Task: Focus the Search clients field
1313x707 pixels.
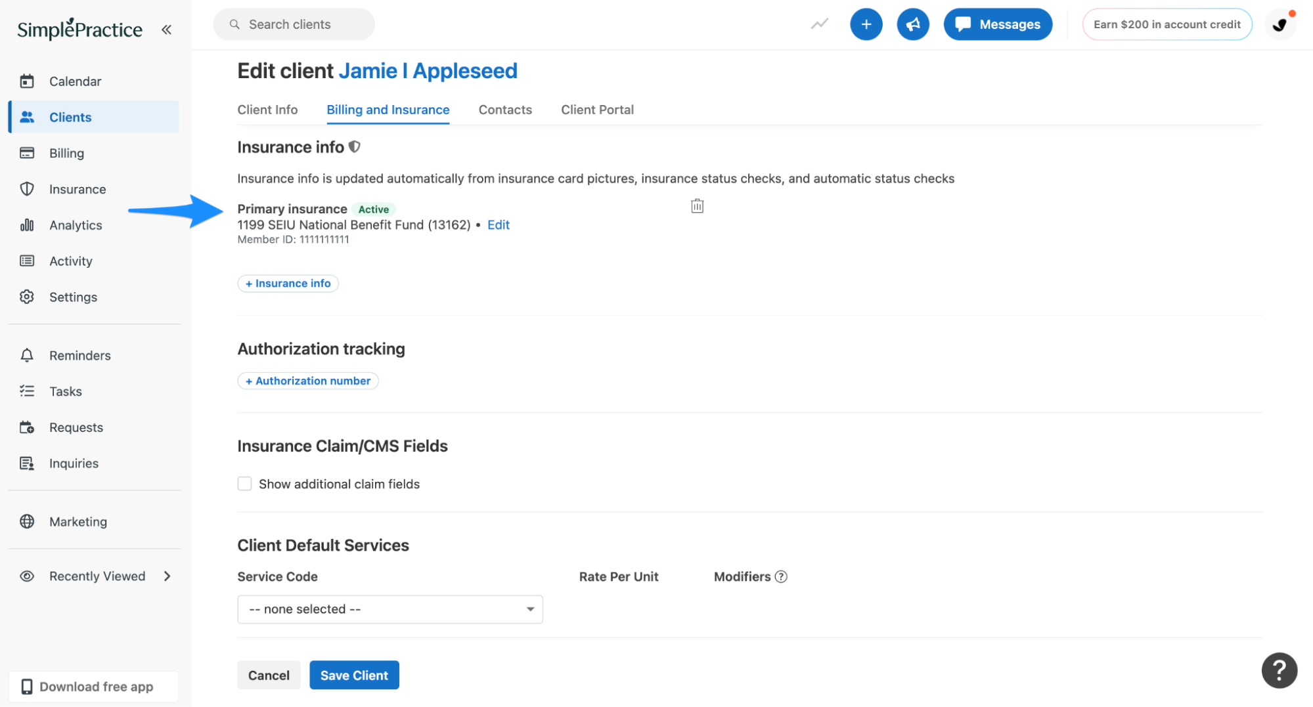Action: (x=294, y=24)
